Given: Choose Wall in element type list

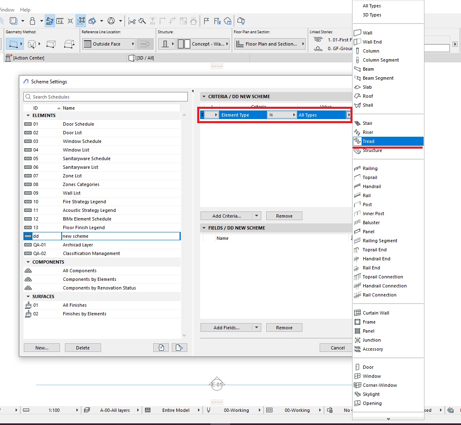Looking at the screenshot, I should (x=388, y=32).
